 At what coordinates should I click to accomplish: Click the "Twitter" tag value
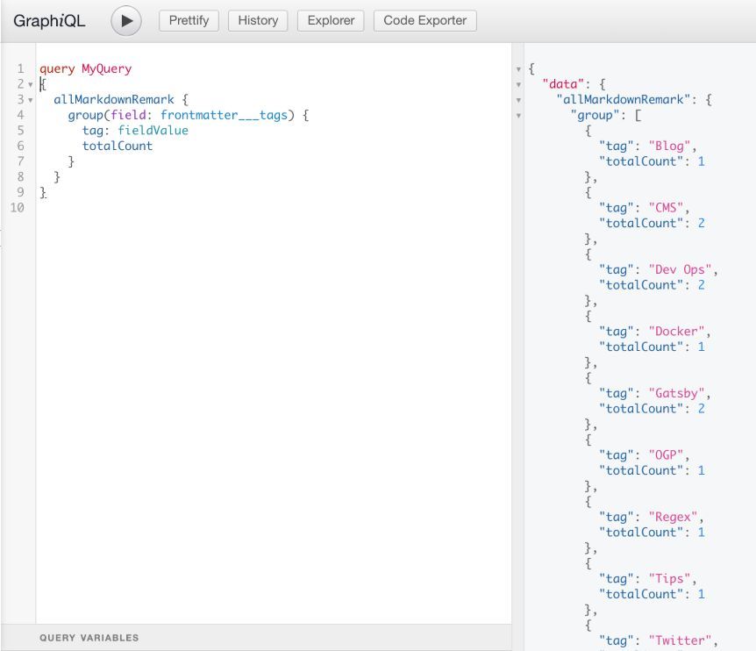coord(681,640)
